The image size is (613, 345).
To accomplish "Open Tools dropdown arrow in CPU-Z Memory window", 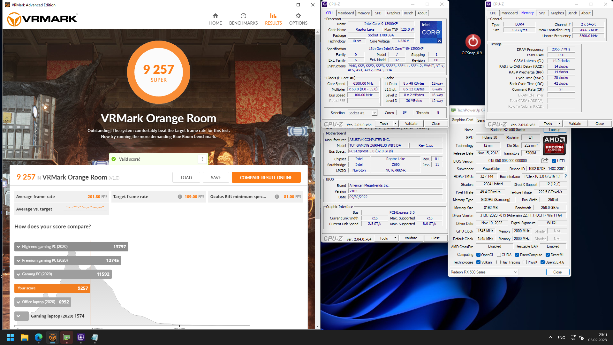I will 559,124.
